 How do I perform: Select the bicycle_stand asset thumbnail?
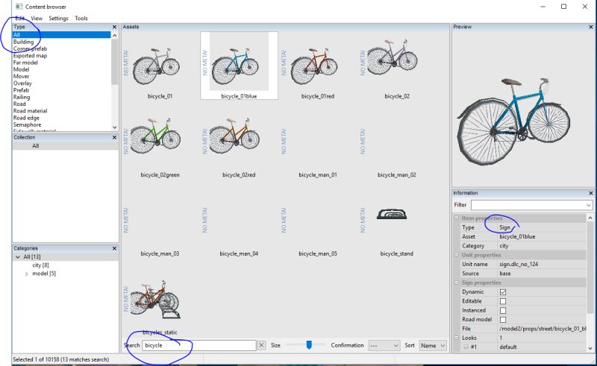(x=392, y=214)
